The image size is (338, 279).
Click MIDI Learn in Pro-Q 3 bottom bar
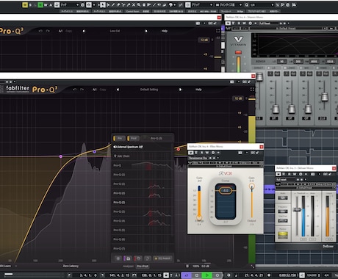click(5, 267)
